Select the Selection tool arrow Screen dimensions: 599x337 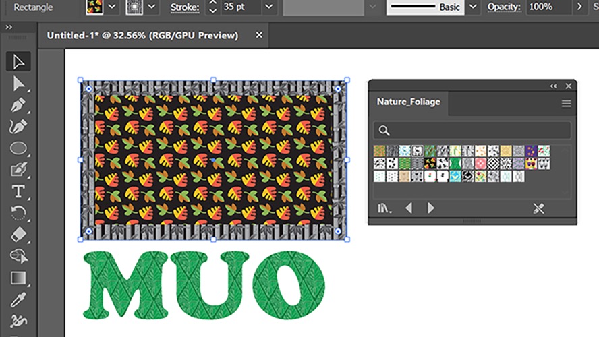pyautogui.click(x=18, y=62)
